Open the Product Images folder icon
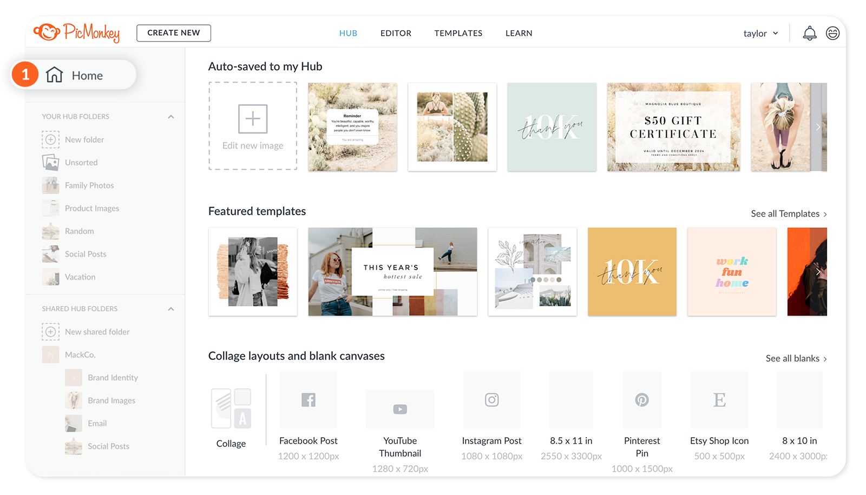 coord(50,208)
